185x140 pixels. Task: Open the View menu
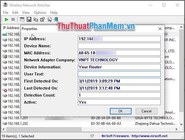click(26, 13)
